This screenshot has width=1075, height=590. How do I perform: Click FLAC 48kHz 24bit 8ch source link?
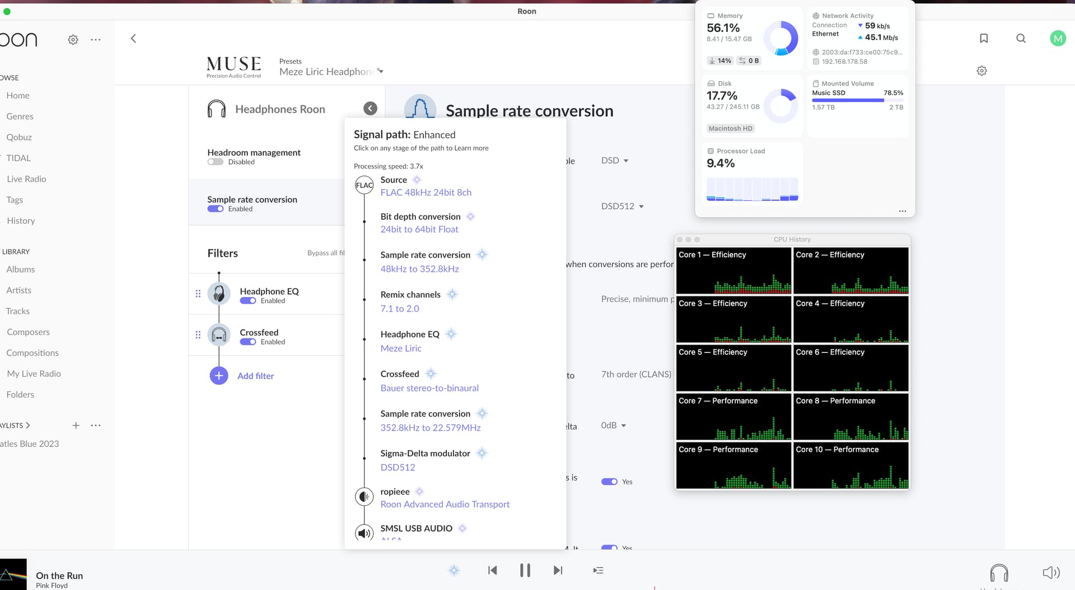click(x=426, y=192)
